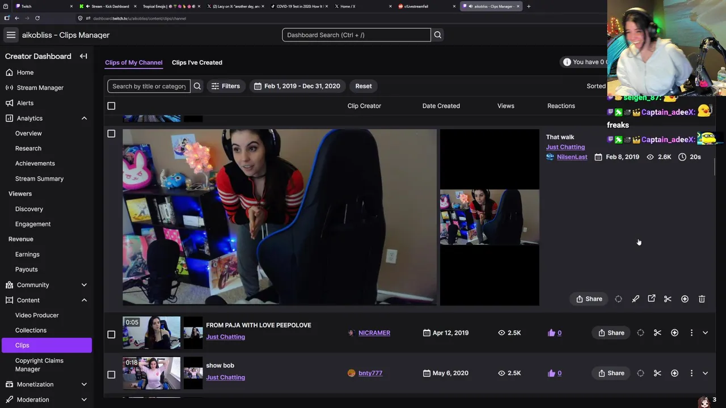Click the clip search magnifier icon
The height and width of the screenshot is (408, 726).
197,86
